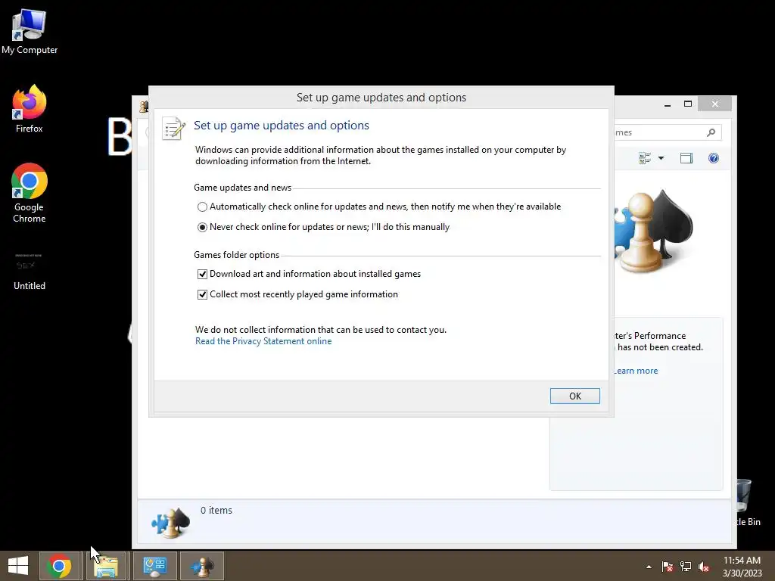Expand the view options dropdown arrow
Screen dimensions: 775x581
(661, 158)
